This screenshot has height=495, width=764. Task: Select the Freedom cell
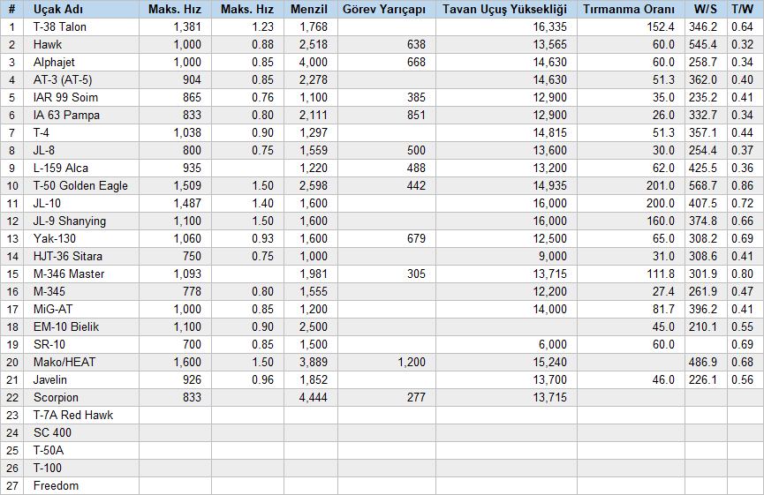pos(81,486)
